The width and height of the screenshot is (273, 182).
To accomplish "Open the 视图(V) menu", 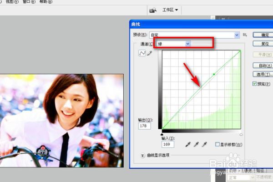I will coord(12,2).
